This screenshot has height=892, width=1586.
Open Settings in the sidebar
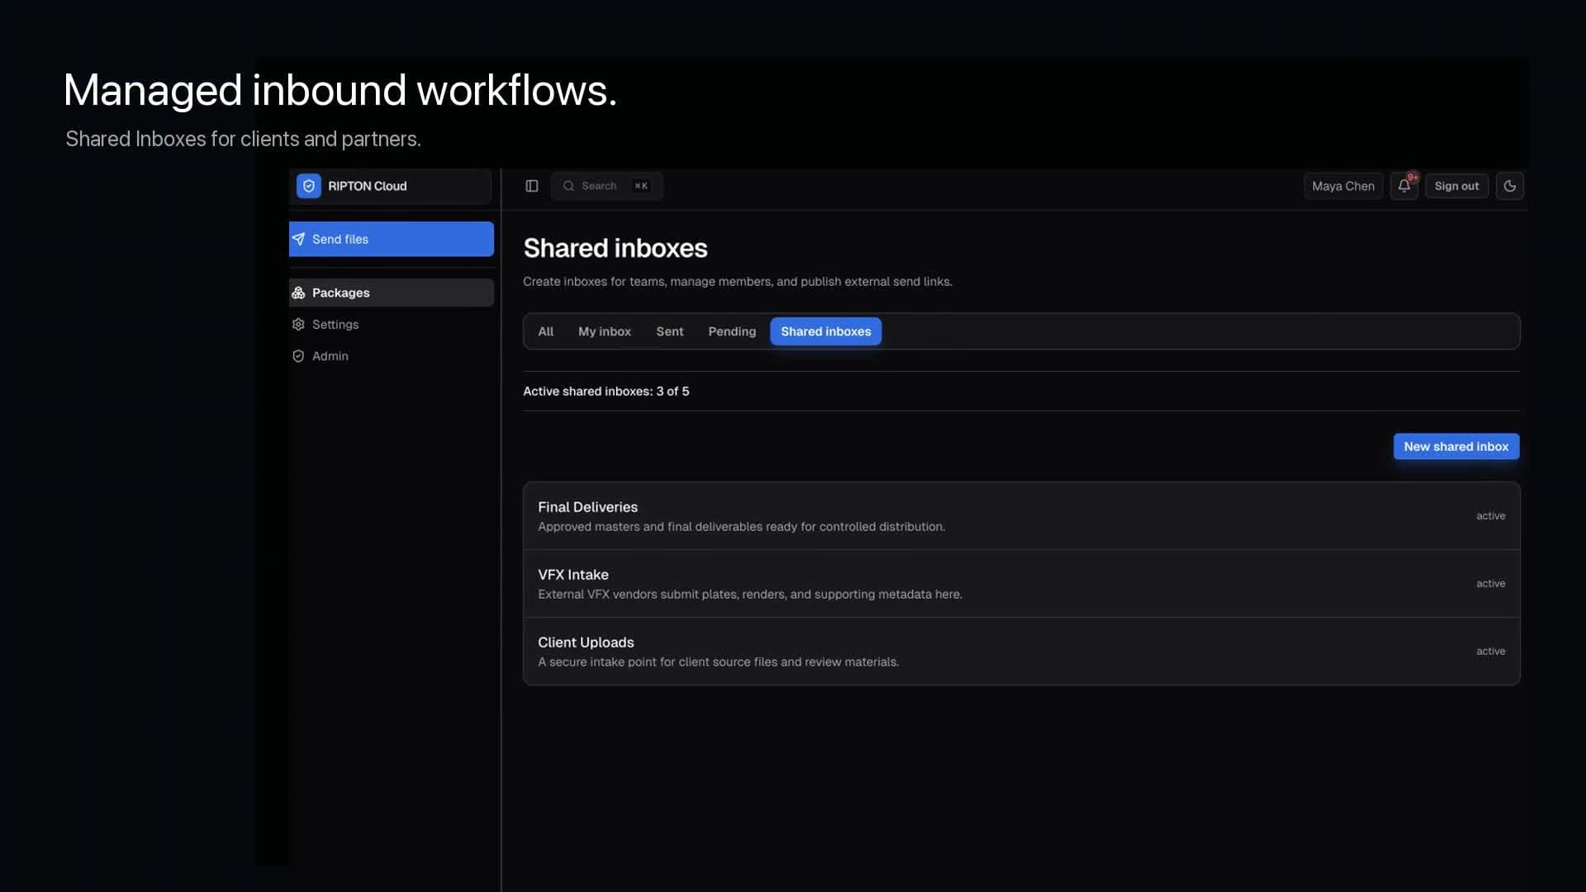(392, 325)
